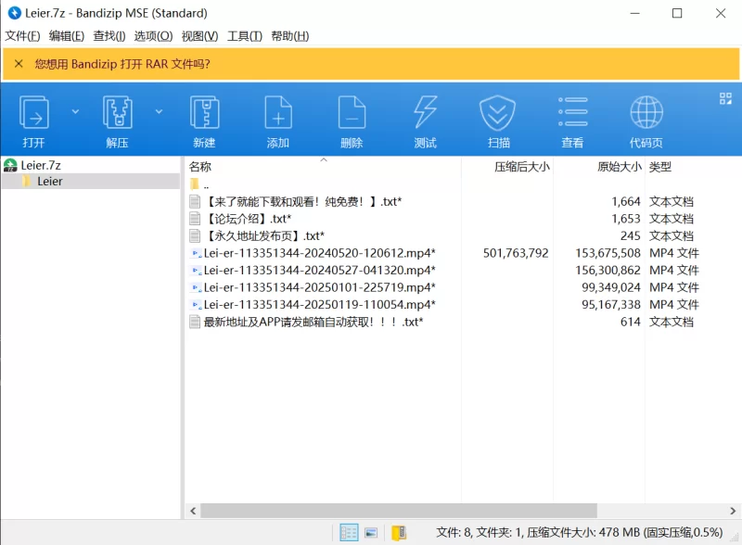Click the 删除 (Delete) toolbar icon
This screenshot has width=742, height=545.
click(352, 112)
